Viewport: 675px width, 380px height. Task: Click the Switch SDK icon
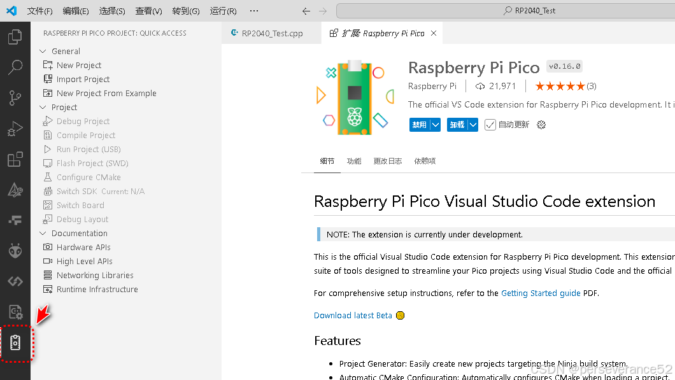(x=48, y=191)
